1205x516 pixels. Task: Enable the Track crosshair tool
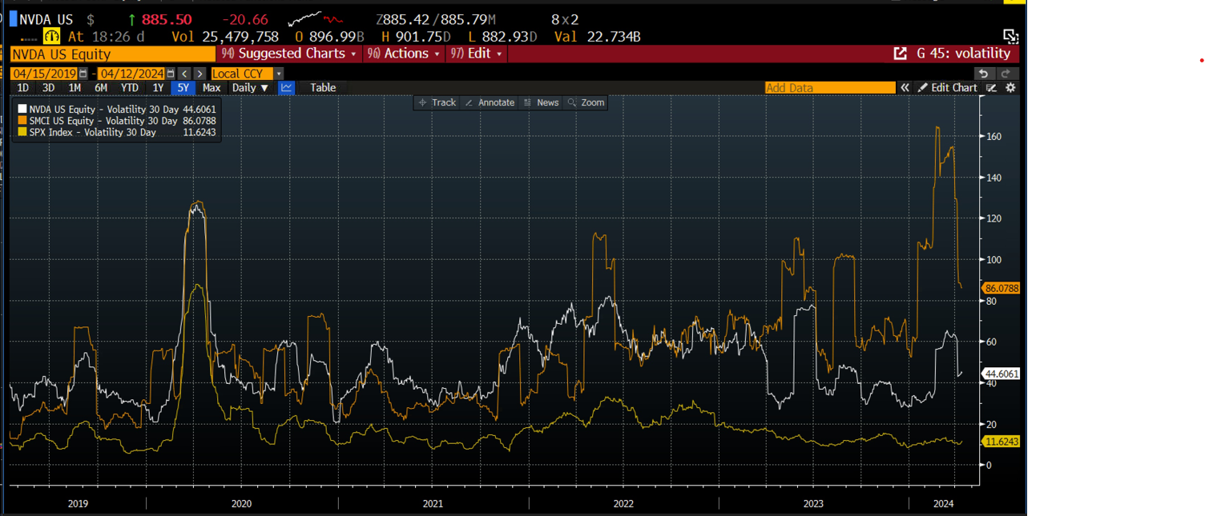pos(437,102)
